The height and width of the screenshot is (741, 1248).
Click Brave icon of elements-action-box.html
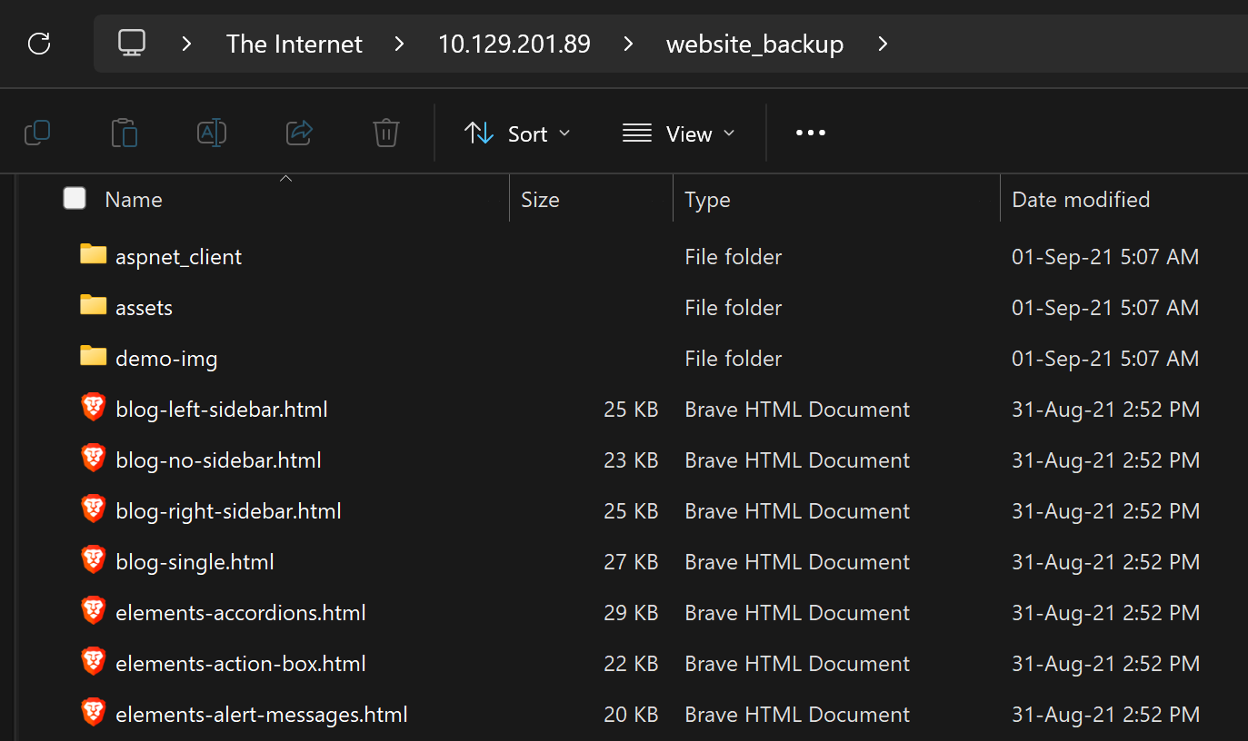(x=93, y=662)
